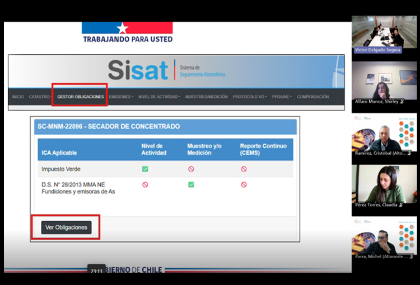The height and width of the screenshot is (285, 420).
Task: Click the Muestreo y/o Medición column header
Action: (x=204, y=149)
